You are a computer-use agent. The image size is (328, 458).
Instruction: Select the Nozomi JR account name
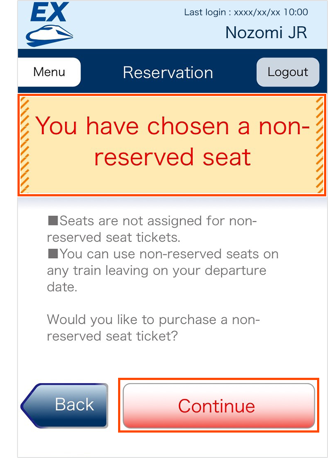(266, 32)
